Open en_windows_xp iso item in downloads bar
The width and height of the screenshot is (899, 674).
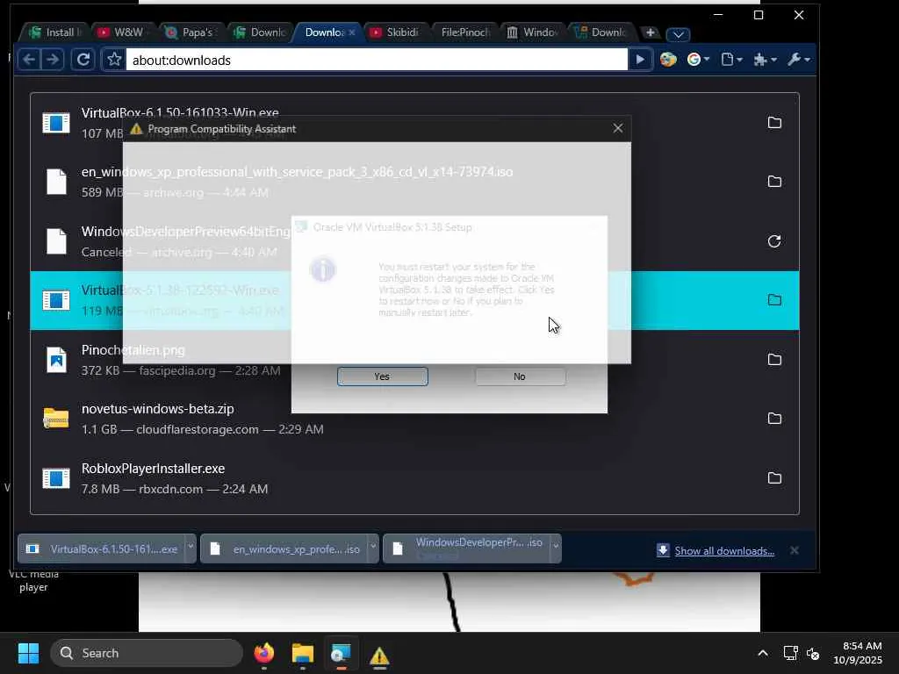pos(284,549)
